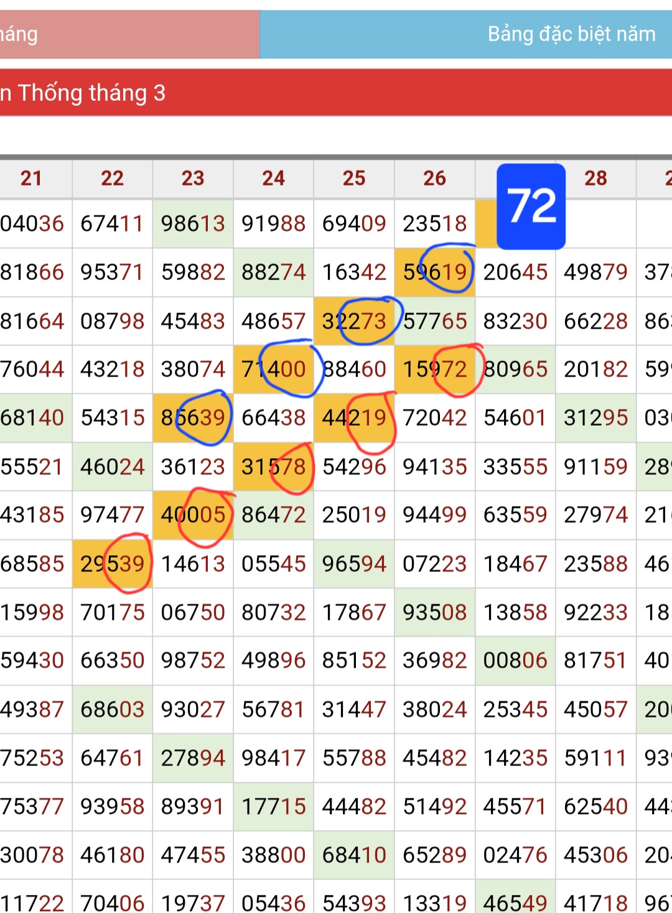
Task: Select the day 23 column header
Action: click(193, 179)
